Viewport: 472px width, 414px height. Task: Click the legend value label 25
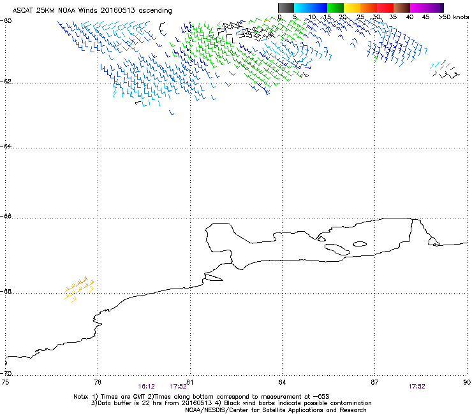point(360,17)
